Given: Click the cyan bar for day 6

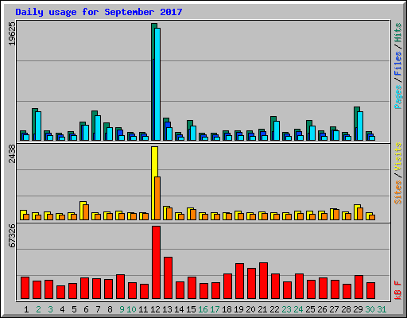Looking at the screenshot, I should click(x=86, y=133).
